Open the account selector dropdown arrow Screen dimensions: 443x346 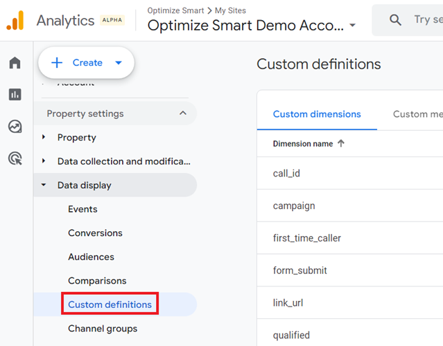(x=352, y=25)
